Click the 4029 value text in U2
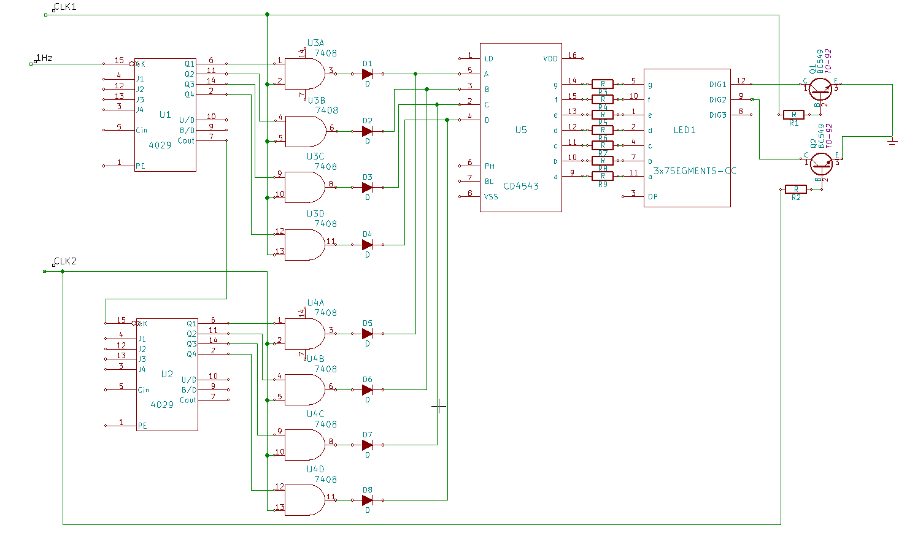Screen dimensions: 907x533 162,405
